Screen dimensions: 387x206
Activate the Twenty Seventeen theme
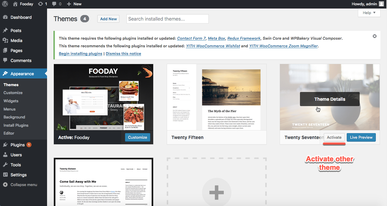tap(334, 137)
